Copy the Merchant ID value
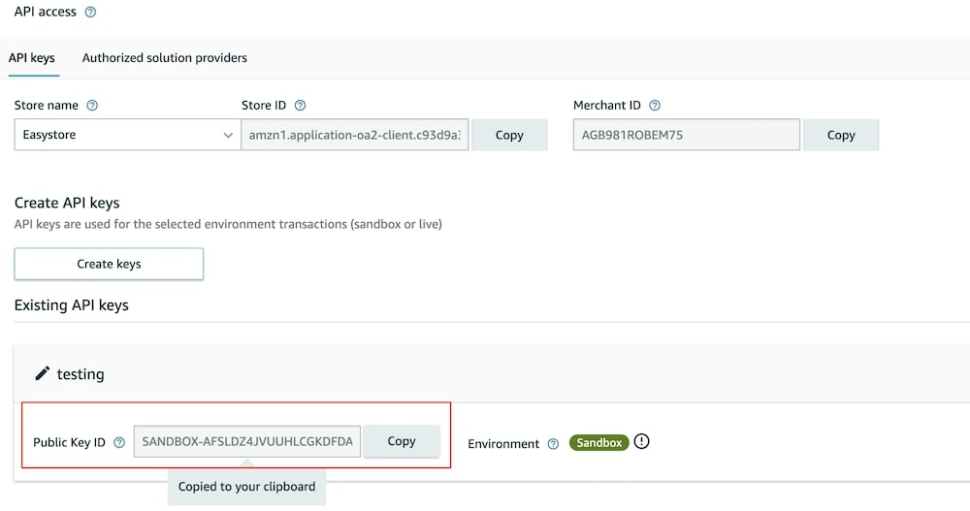 841,135
